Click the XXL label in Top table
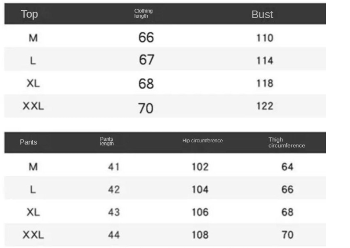350x248 pixels. [x=33, y=106]
